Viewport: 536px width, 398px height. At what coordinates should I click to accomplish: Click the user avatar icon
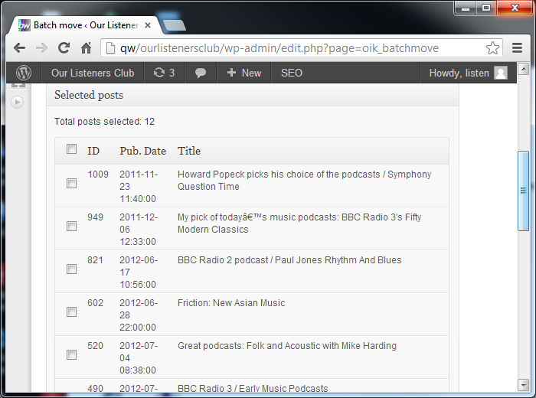coord(500,73)
